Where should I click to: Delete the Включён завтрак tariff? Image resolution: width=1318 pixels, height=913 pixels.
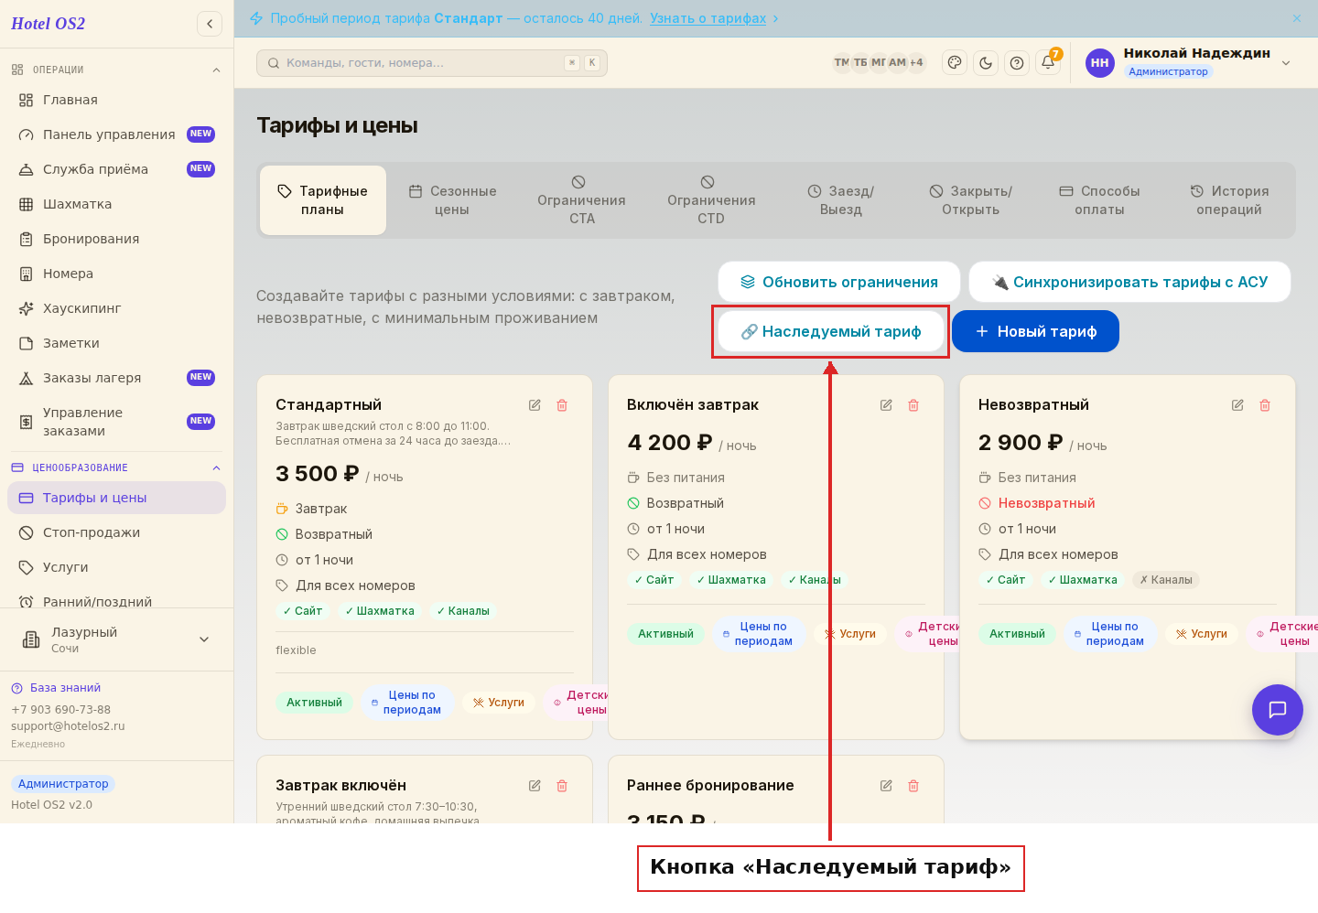pyautogui.click(x=913, y=405)
